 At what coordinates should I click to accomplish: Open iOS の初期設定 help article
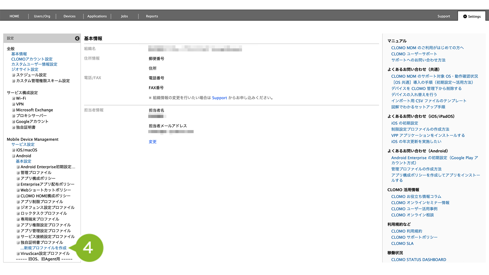coord(405,123)
